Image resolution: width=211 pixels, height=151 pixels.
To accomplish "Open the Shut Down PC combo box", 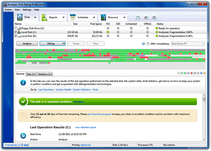I will [x=187, y=44].
